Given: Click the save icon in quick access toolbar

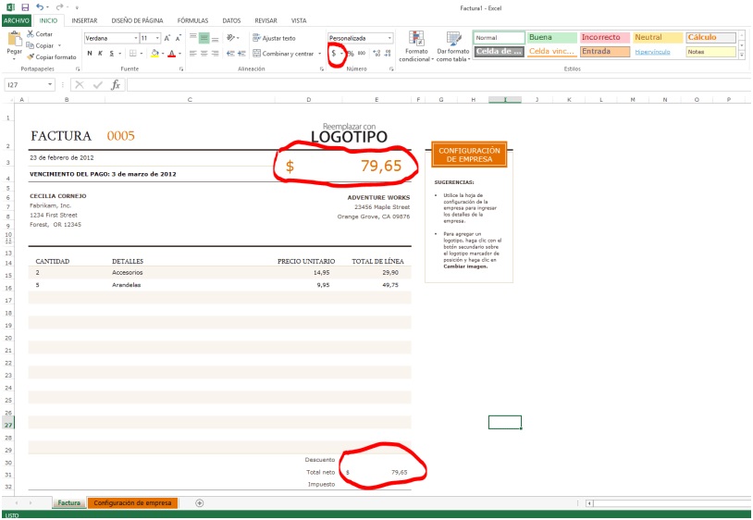Looking at the screenshot, I should 25,6.
